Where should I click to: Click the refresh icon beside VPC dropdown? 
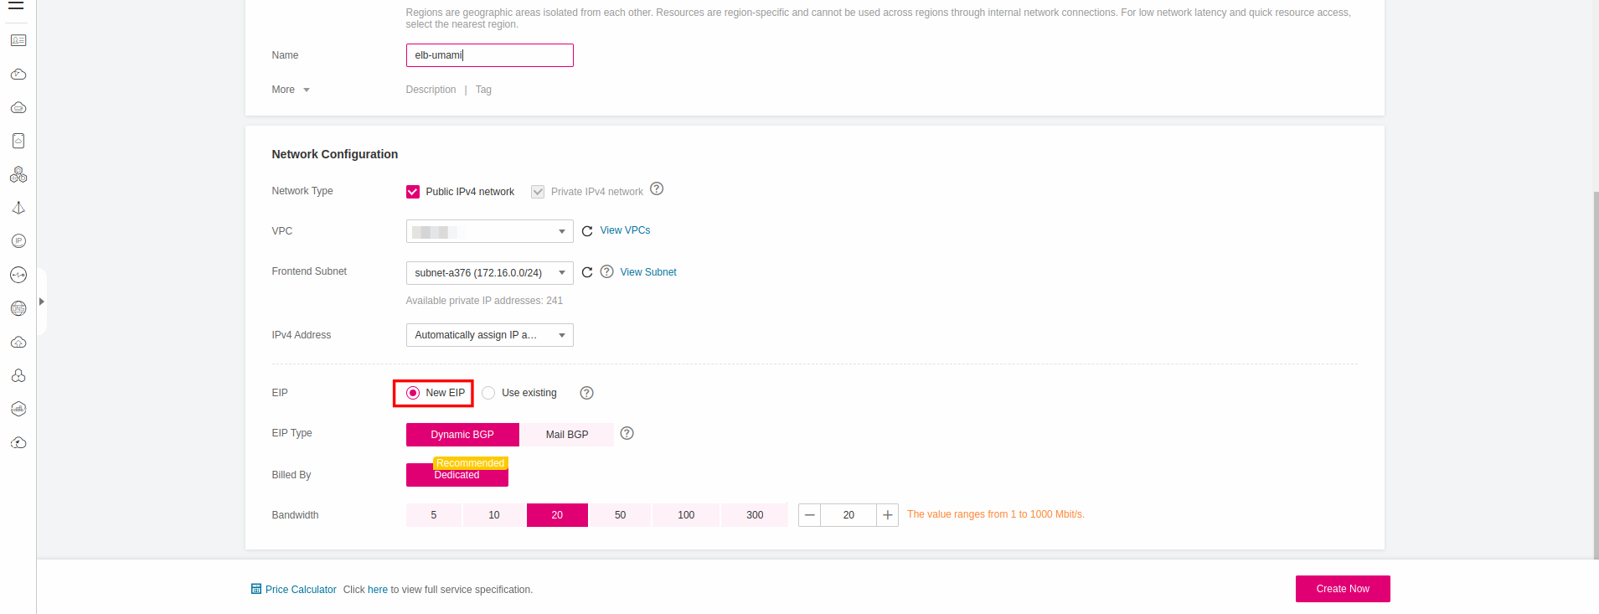tap(587, 231)
